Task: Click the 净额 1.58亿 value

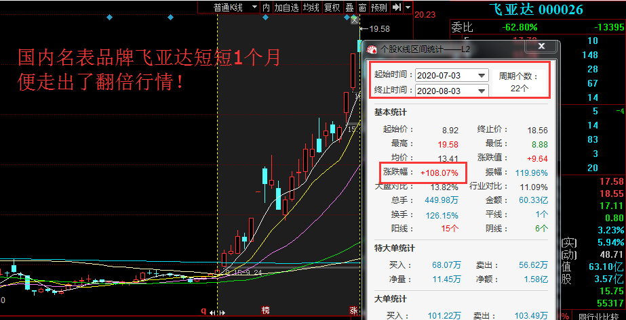Action: coord(536,279)
